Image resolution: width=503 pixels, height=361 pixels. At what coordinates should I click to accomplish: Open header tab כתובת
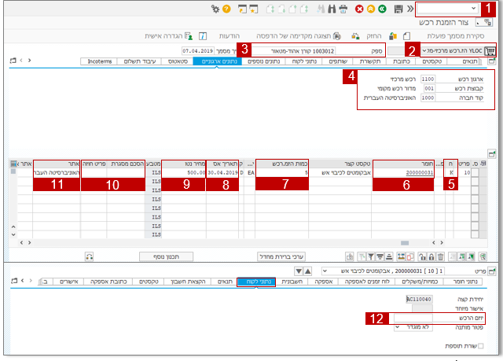(402, 61)
